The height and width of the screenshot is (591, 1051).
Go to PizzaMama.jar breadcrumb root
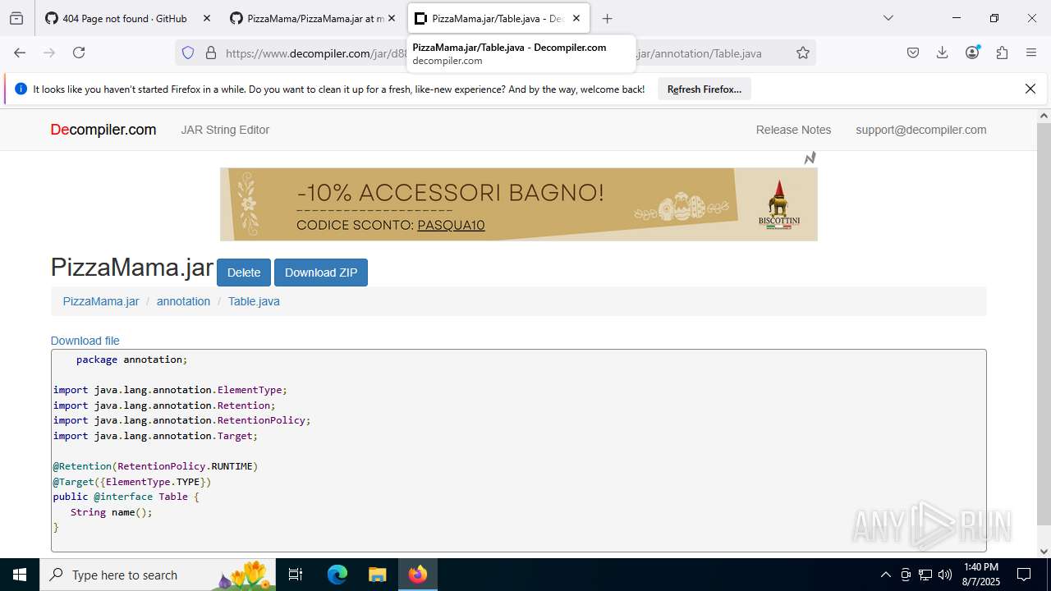[x=101, y=301]
